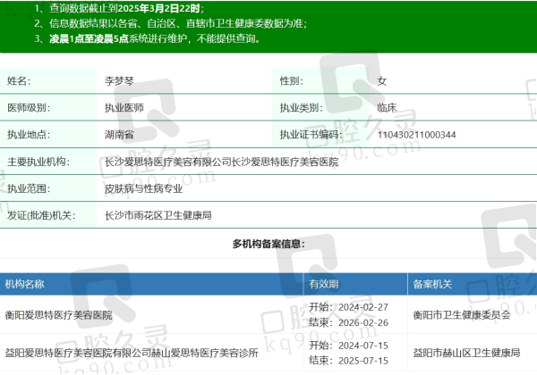Select the row 衡阳爱思特医疗美容医院
Image resolution: width=537 pixels, height=375 pixels.
click(x=268, y=314)
